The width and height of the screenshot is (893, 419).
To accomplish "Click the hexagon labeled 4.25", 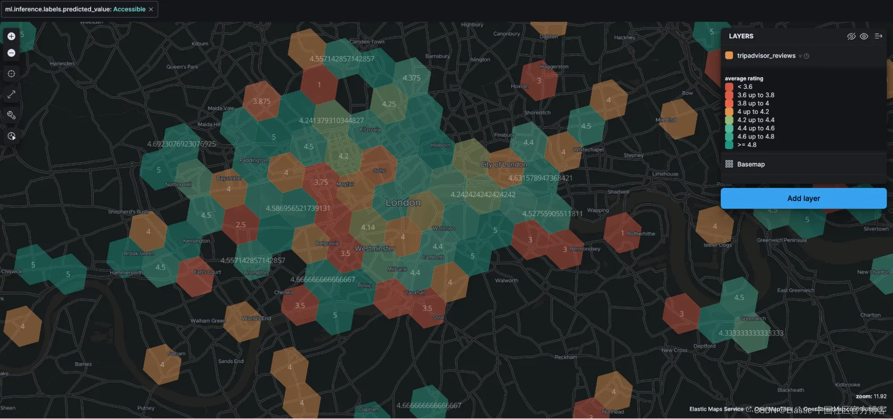I will pos(389,104).
